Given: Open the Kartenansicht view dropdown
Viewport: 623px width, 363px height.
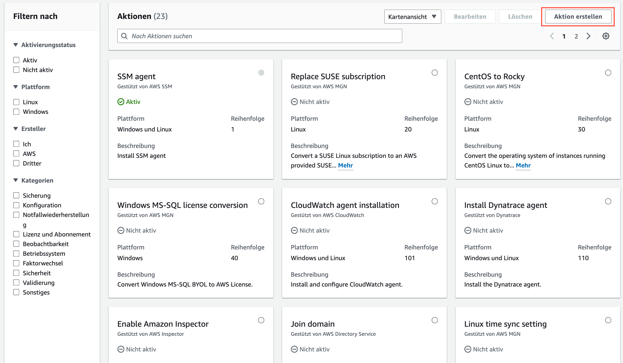Looking at the screenshot, I should [412, 17].
